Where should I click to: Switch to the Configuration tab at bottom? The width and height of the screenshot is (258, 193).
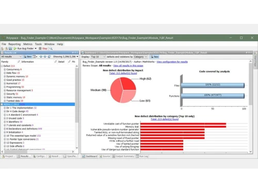click(39, 156)
